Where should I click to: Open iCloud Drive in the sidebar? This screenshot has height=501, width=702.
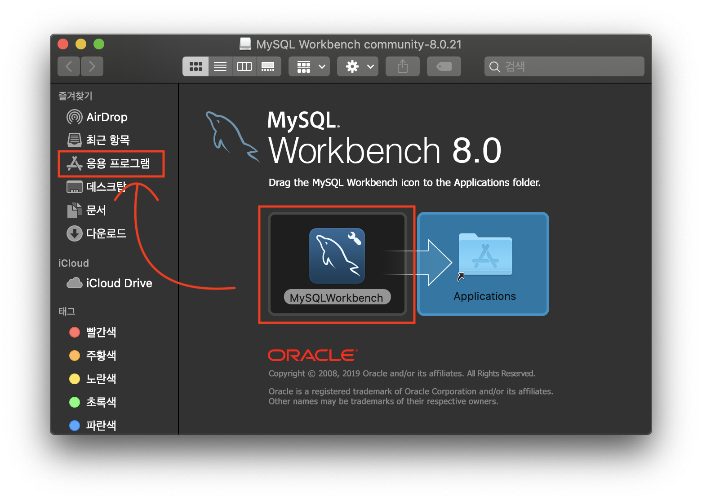(110, 283)
